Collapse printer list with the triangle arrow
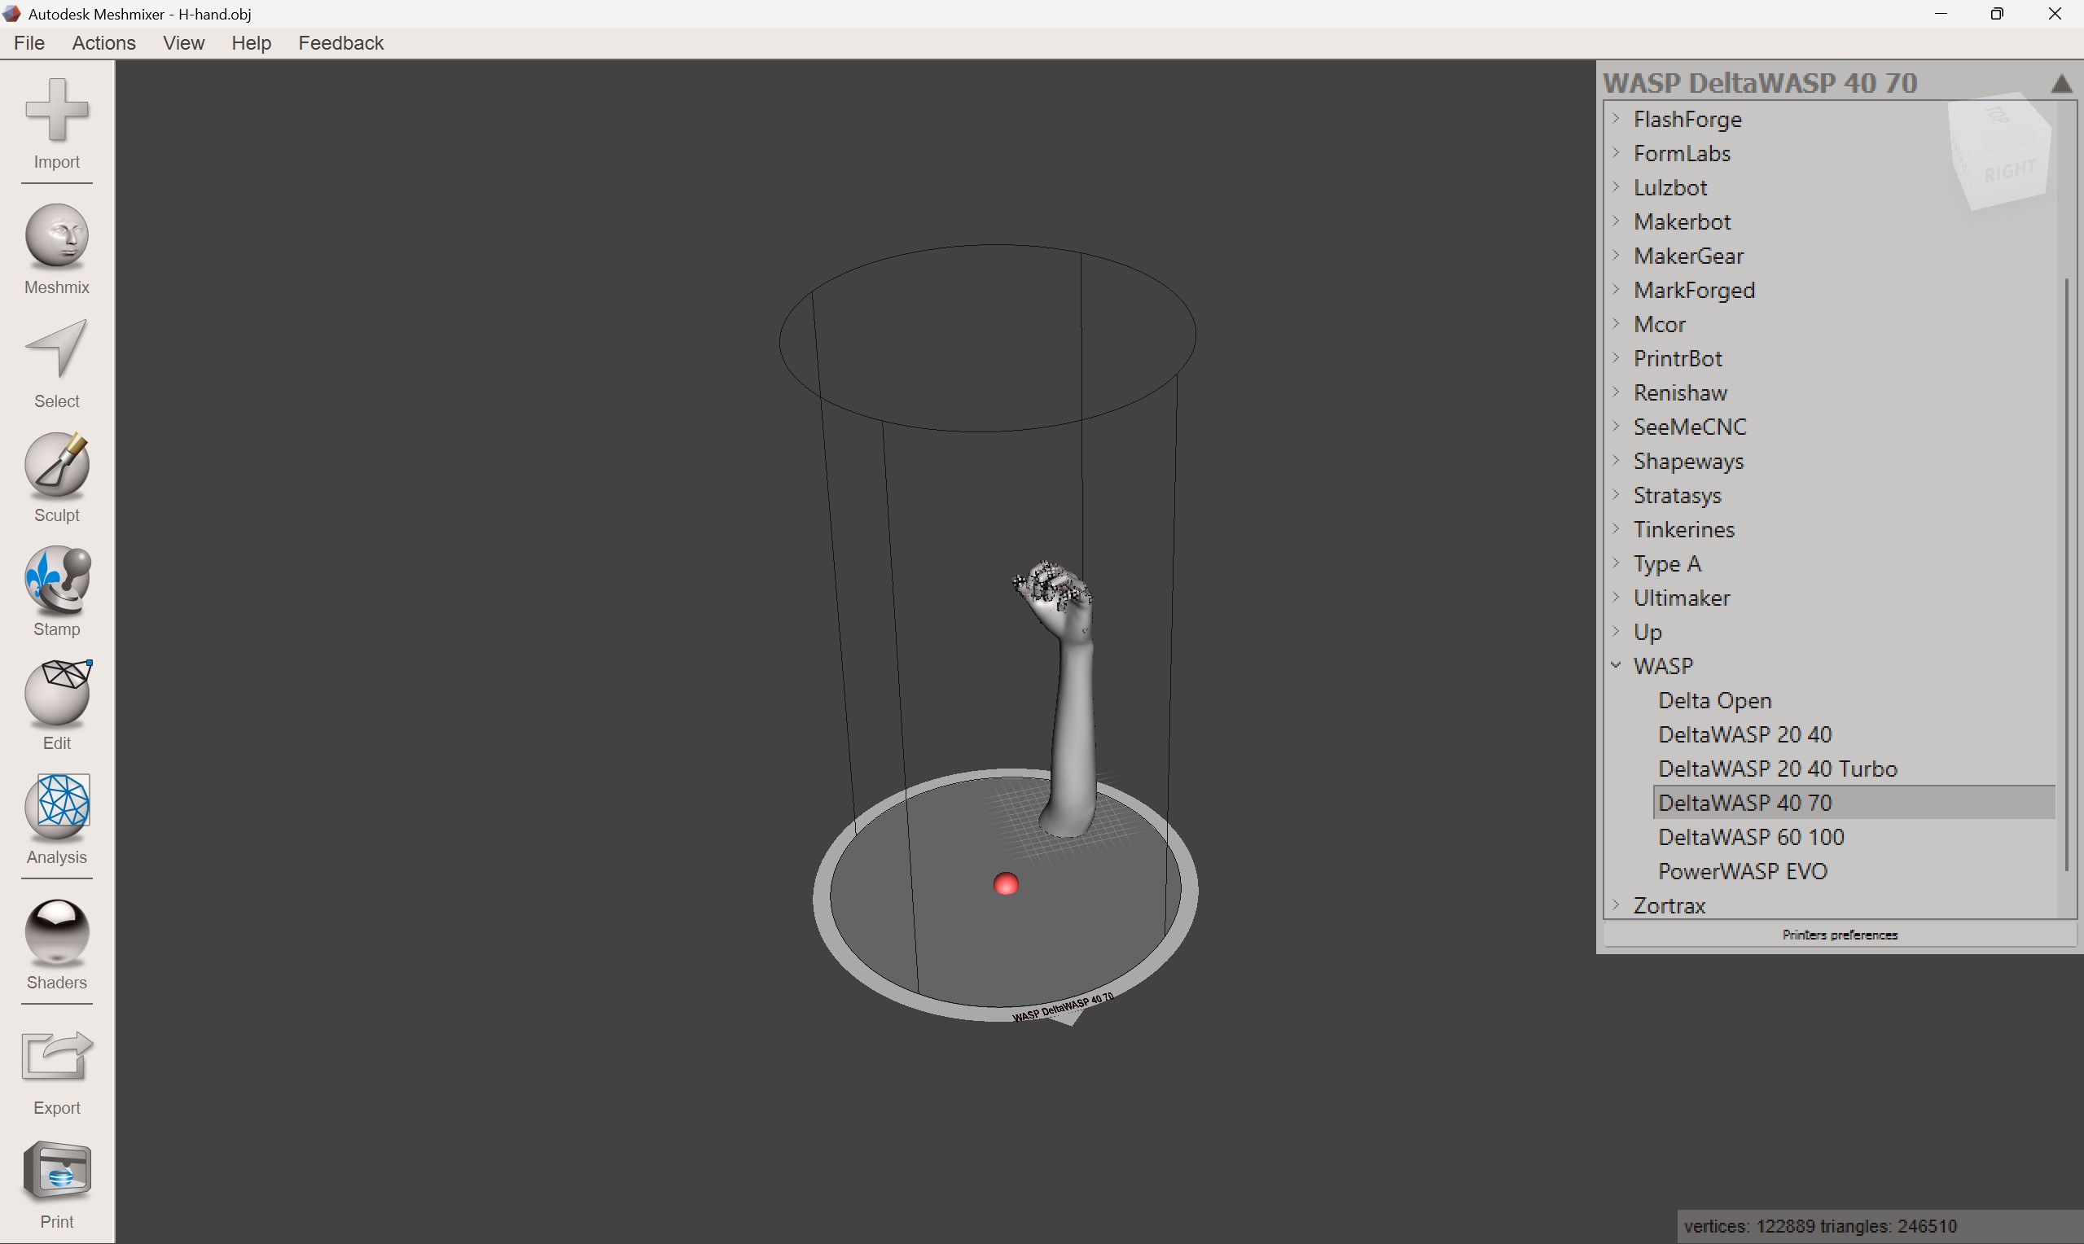This screenshot has width=2084, height=1244. pos(2061,83)
